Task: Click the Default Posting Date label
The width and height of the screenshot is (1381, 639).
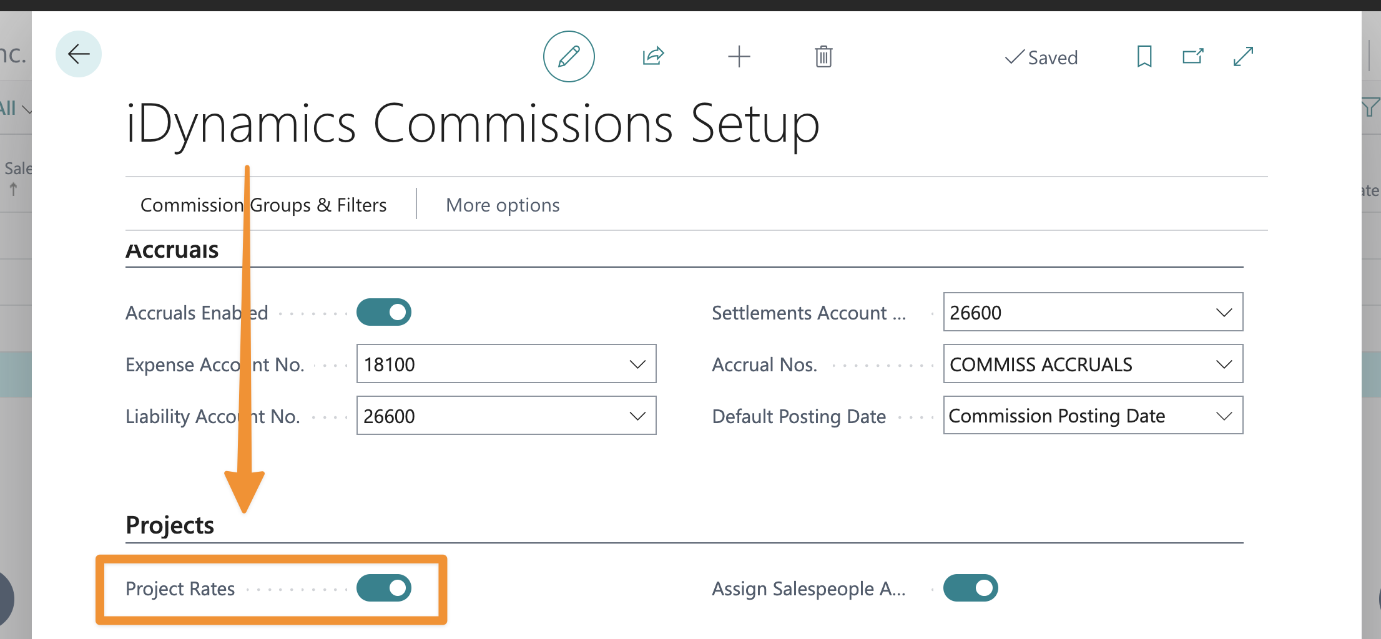Action: click(x=799, y=416)
